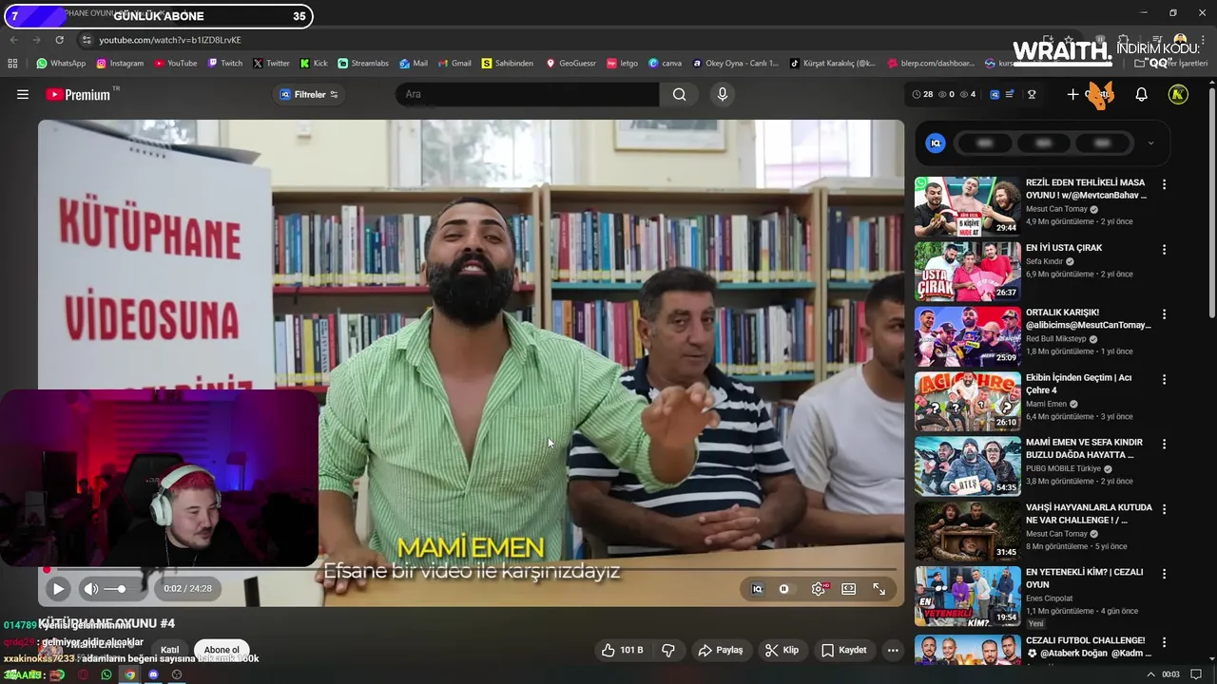Subscribe using Abone ol button
The image size is (1217, 684).
(222, 650)
